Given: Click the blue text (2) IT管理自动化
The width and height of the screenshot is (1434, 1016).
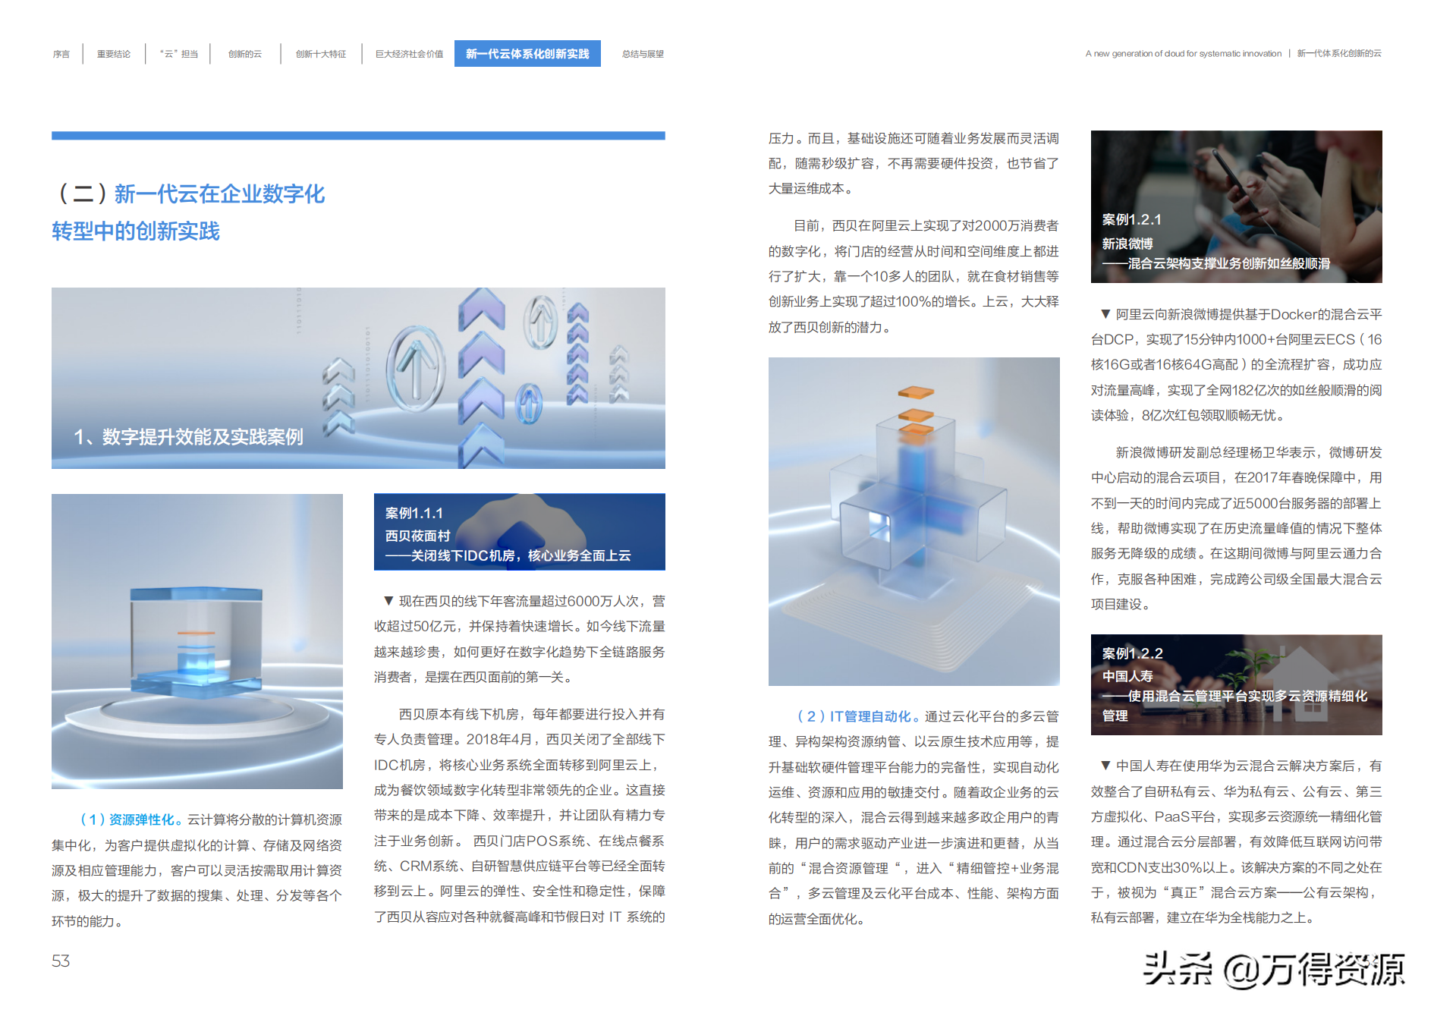Looking at the screenshot, I should tap(859, 716).
